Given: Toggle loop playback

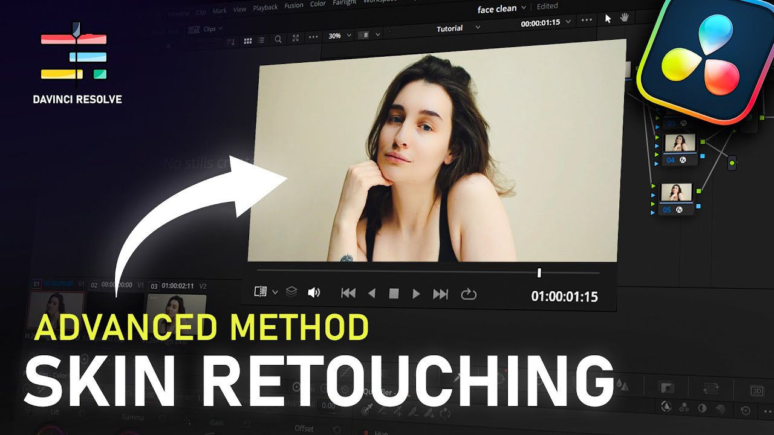Looking at the screenshot, I should pyautogui.click(x=469, y=294).
